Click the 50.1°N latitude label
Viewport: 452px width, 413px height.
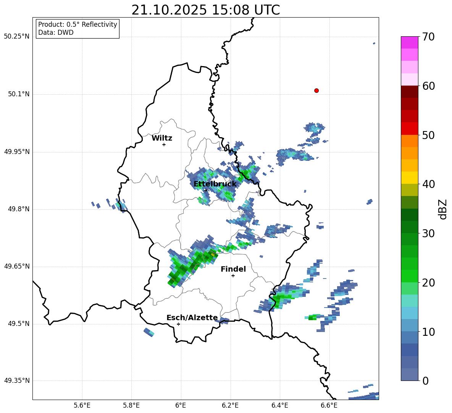pyautogui.click(x=19, y=94)
